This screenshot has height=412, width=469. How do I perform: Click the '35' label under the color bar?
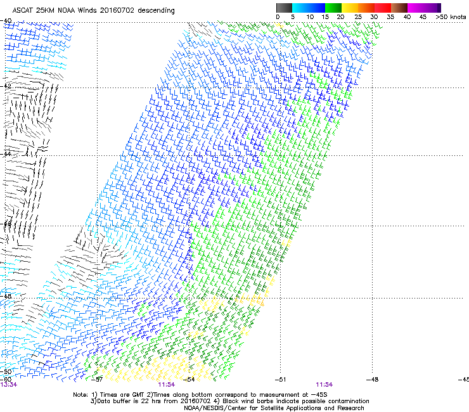[390, 16]
